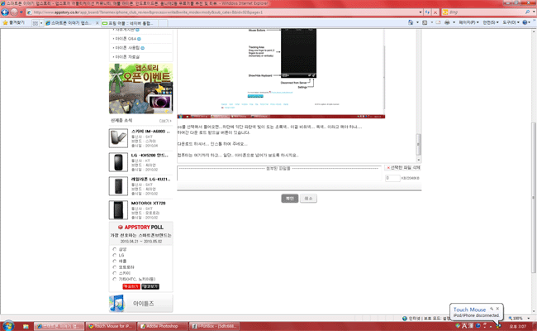This screenshot has height=331, width=537.
Task: Open the Help question mark menu
Action: (527, 22)
